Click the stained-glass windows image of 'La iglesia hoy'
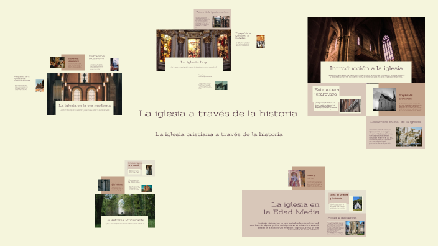The height and width of the screenshot is (246, 438). coord(193,43)
